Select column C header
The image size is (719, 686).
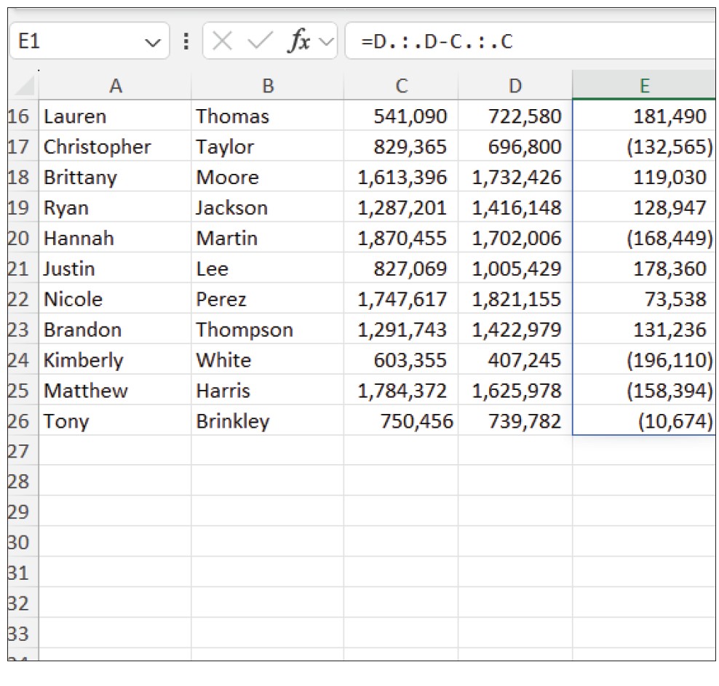pos(401,87)
